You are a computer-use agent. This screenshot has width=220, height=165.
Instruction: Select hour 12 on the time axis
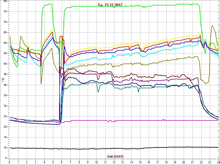coord(114,162)
